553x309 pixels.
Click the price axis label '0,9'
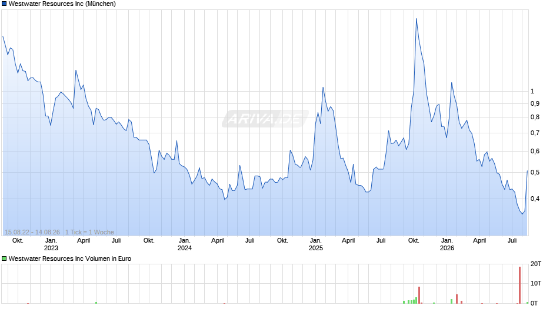click(535, 103)
